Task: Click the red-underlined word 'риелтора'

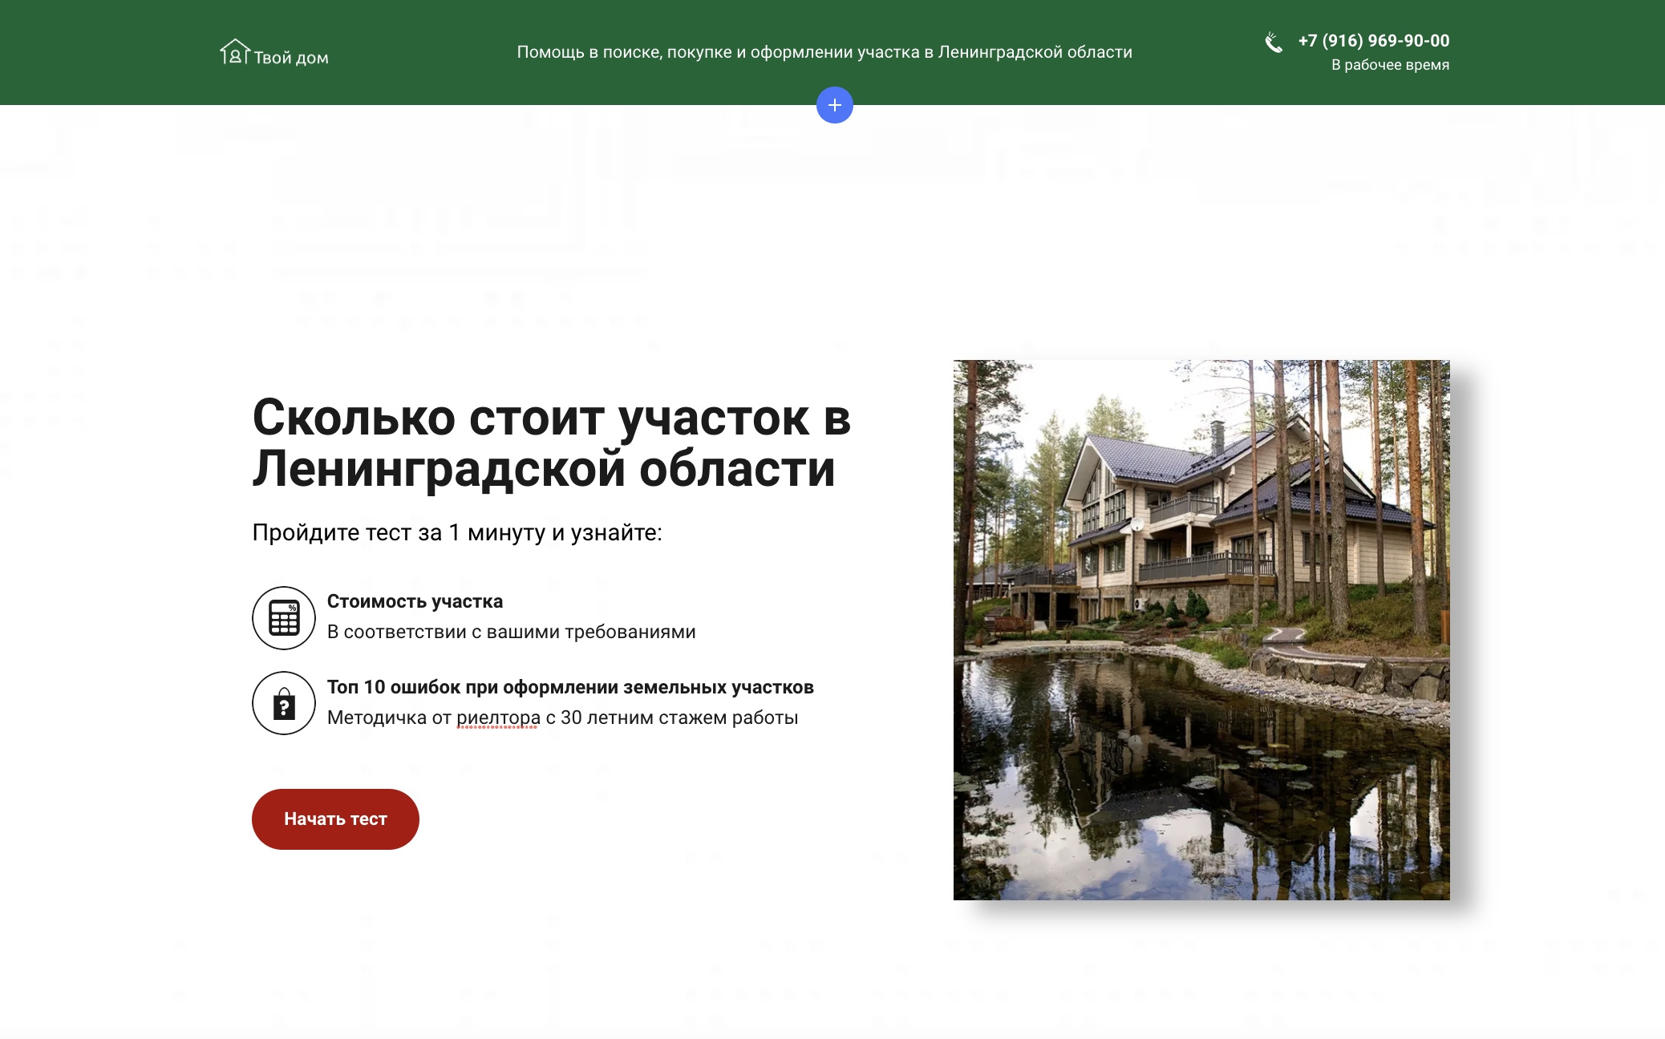Action: tap(498, 718)
